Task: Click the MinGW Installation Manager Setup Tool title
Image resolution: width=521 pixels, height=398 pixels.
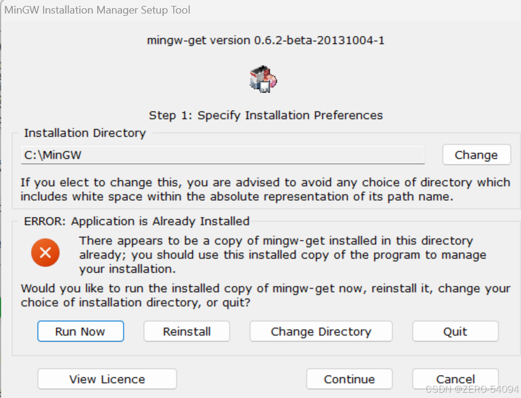Action: [97, 10]
